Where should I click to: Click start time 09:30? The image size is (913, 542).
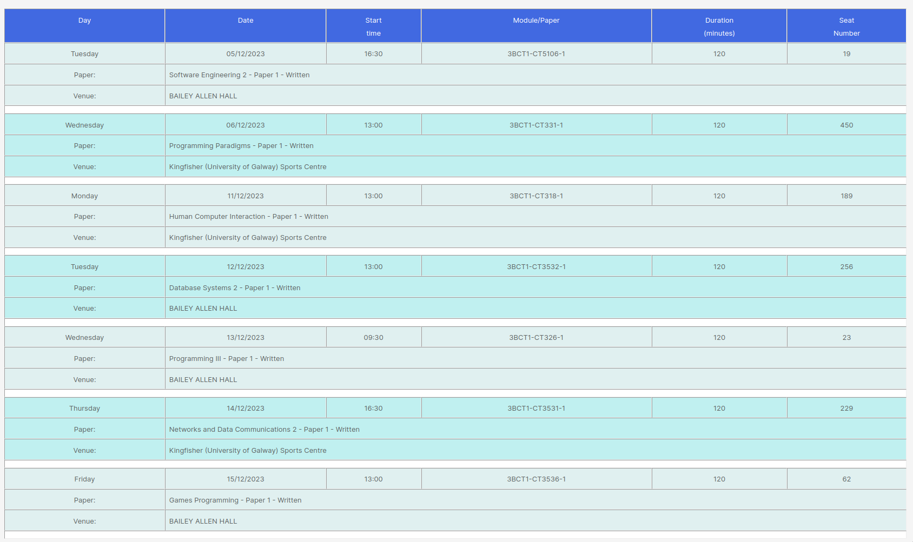[374, 338]
